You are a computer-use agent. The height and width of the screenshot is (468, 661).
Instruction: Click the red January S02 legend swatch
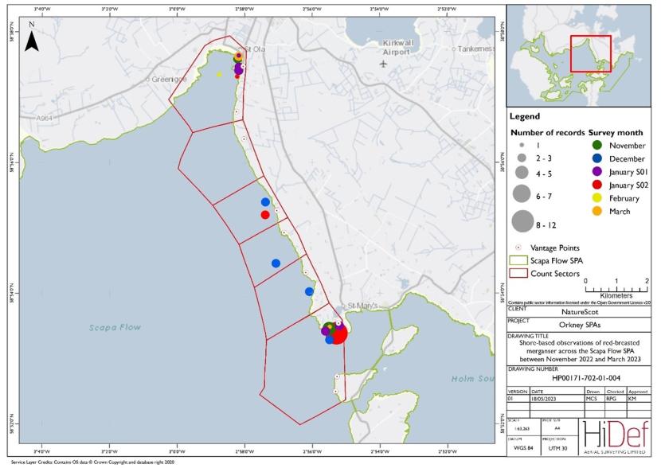coord(597,185)
